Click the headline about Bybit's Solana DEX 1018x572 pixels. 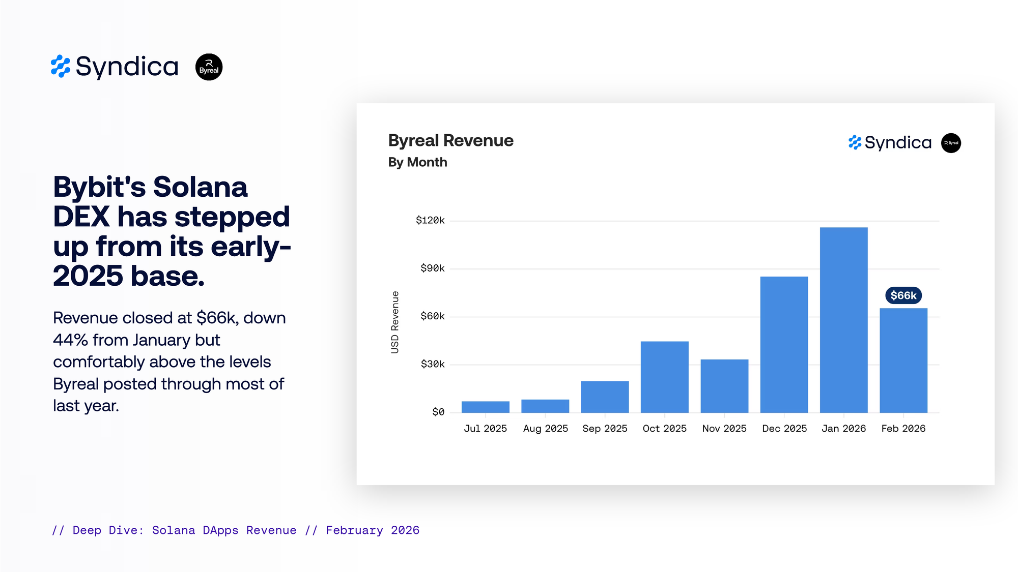(172, 231)
